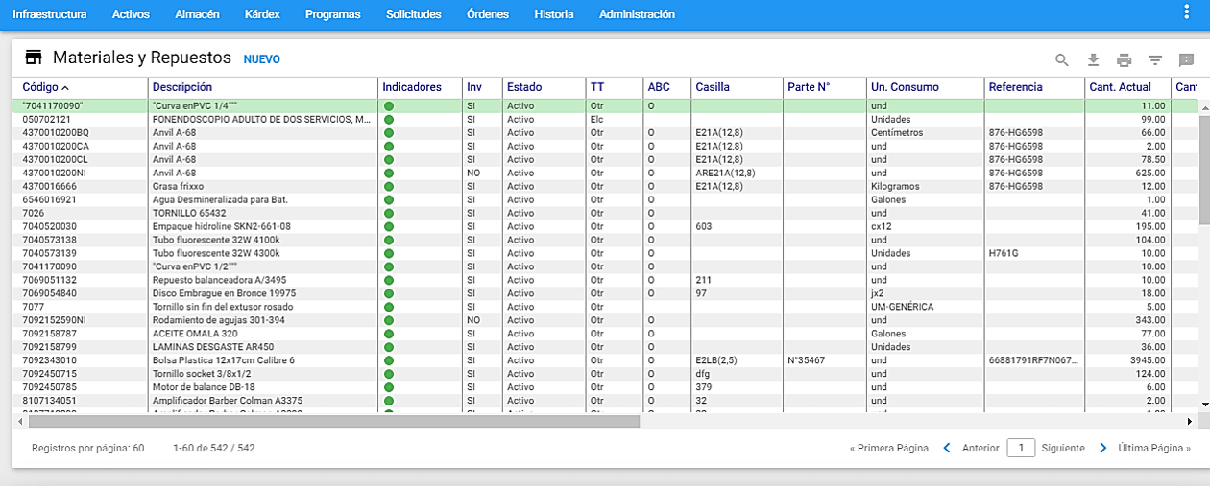The width and height of the screenshot is (1210, 486).
Task: Open the Programas menu
Action: click(x=333, y=14)
